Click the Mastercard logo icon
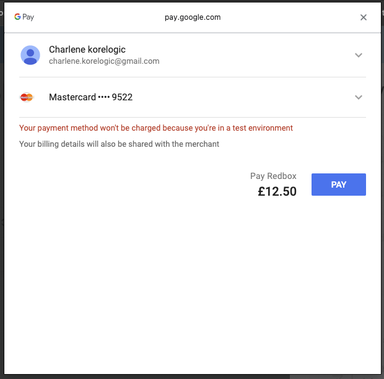Screen dimensions: 384x379 [27, 97]
